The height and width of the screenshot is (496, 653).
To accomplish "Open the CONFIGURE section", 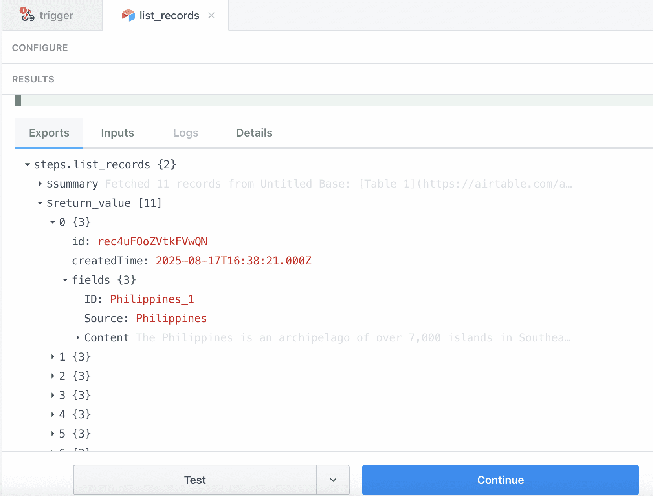I will (40, 47).
